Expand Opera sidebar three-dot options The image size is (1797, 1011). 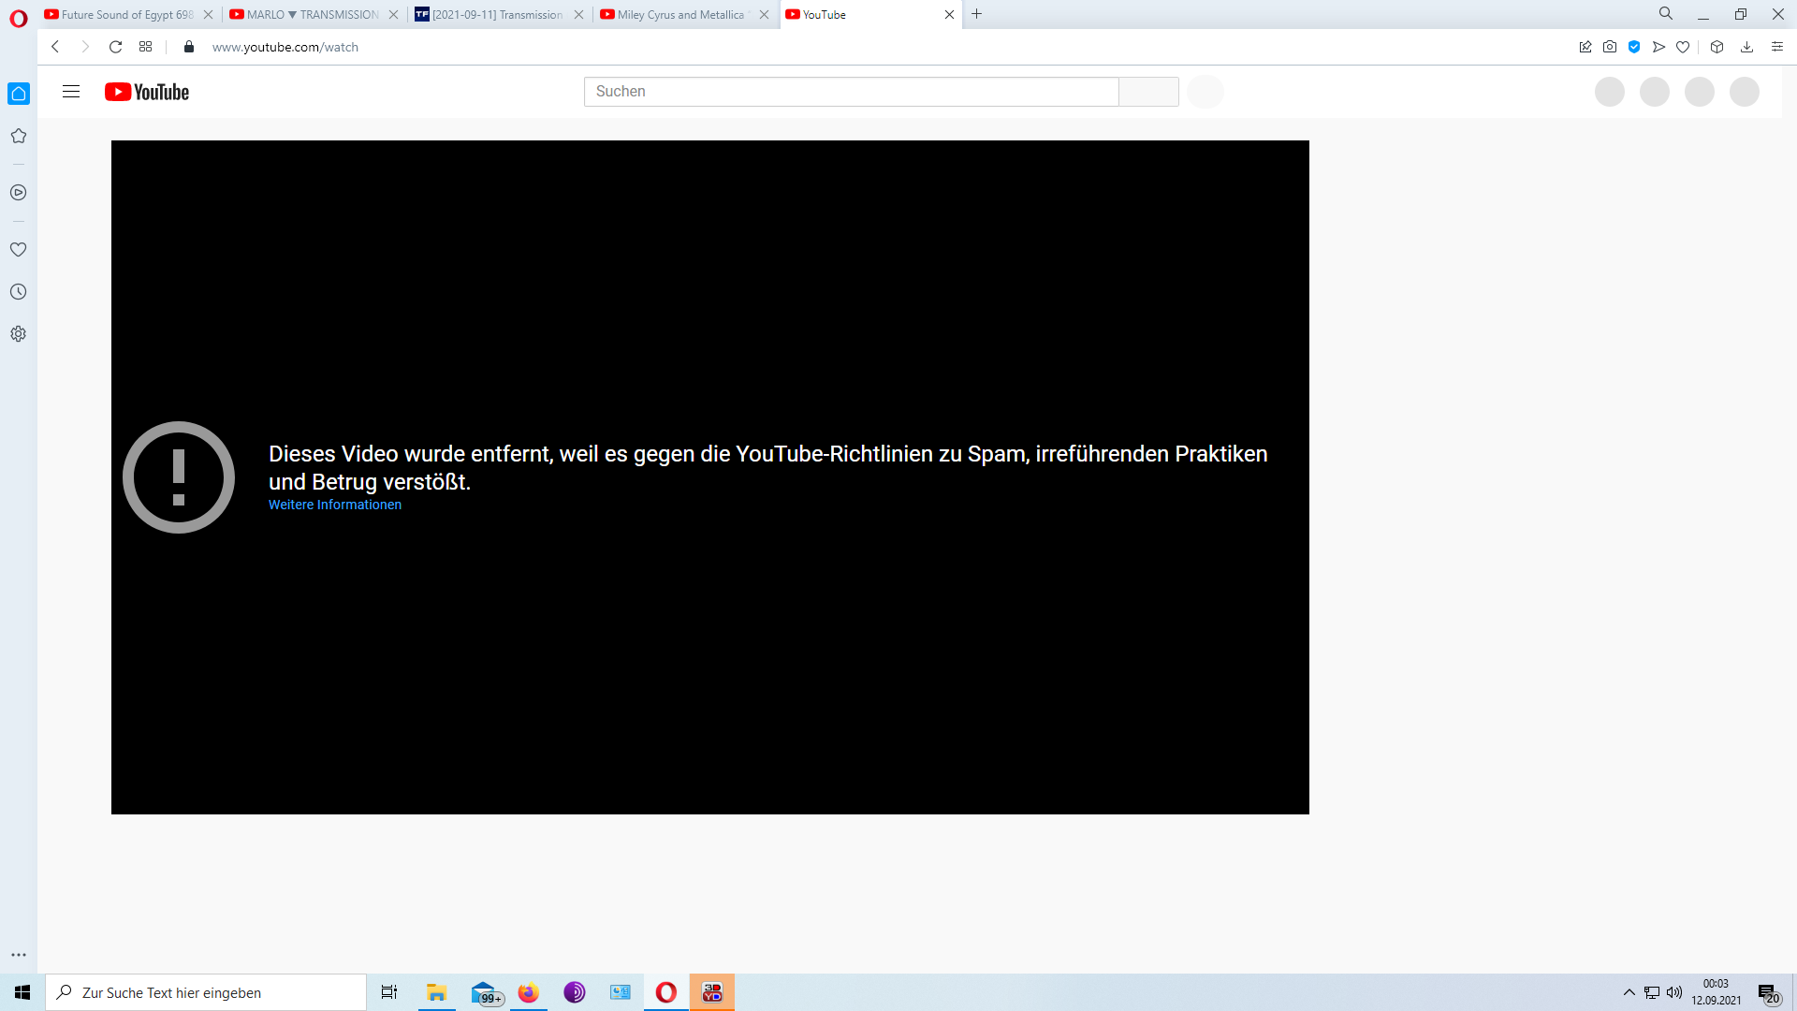coord(18,955)
